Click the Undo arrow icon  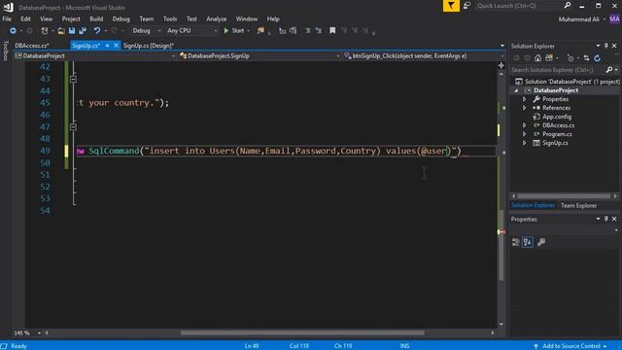tap(97, 30)
